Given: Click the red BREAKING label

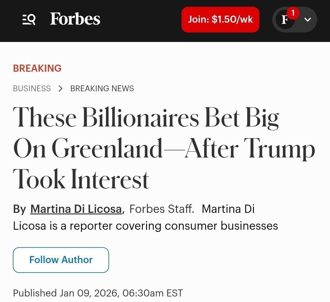Looking at the screenshot, I should tap(37, 68).
